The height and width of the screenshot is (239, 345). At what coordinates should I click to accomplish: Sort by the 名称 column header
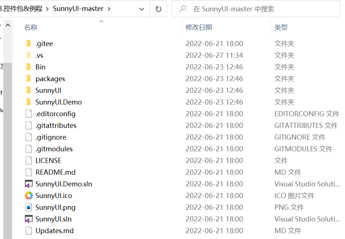pyautogui.click(x=31, y=27)
